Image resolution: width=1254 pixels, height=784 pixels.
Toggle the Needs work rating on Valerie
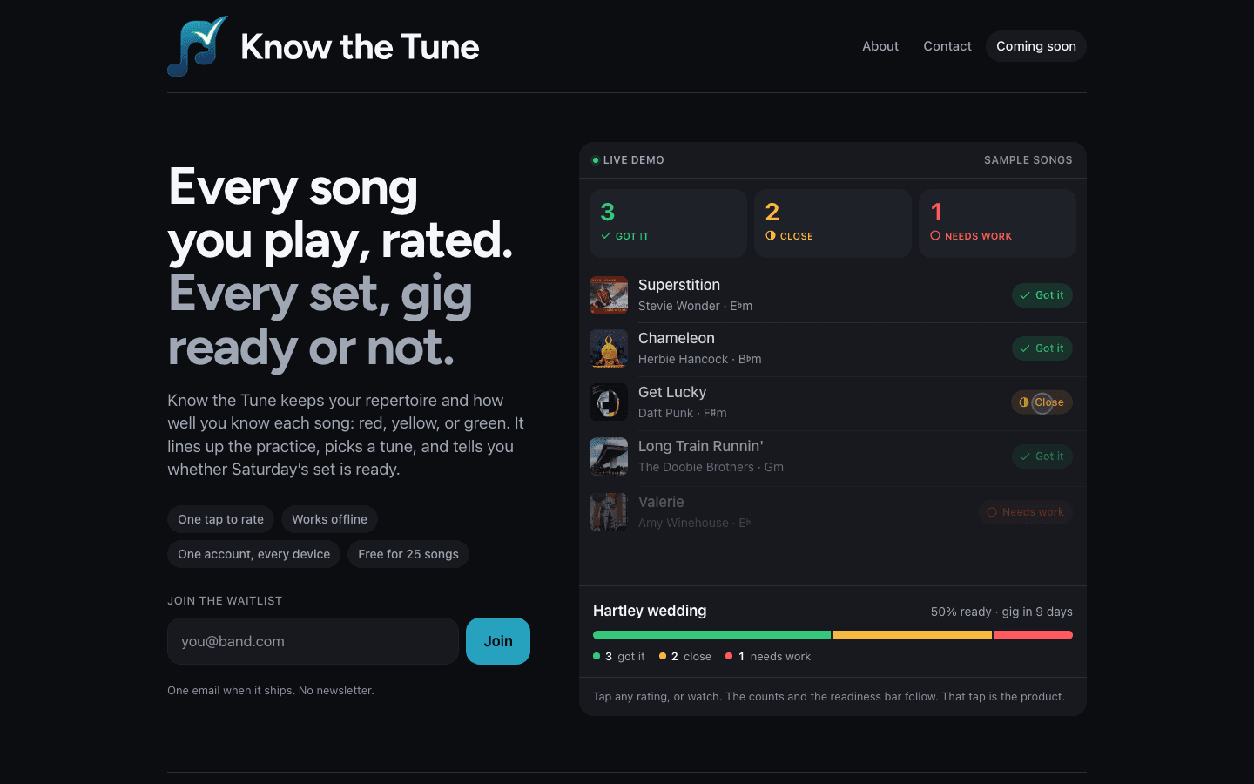coord(1026,512)
